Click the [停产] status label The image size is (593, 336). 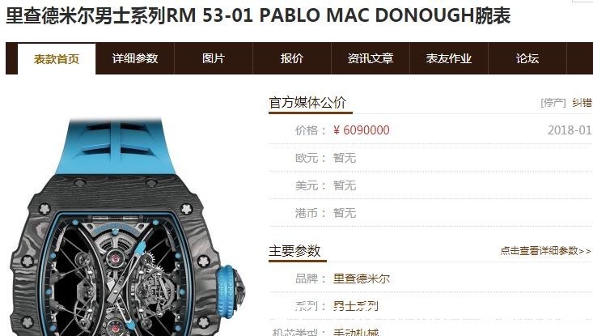[x=553, y=103]
